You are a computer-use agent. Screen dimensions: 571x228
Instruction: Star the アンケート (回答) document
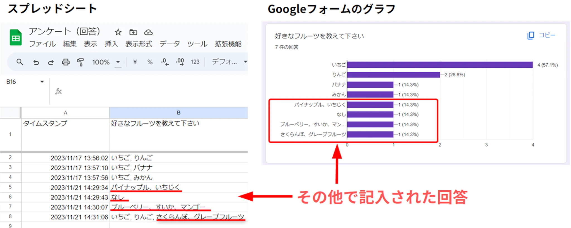tap(118, 32)
